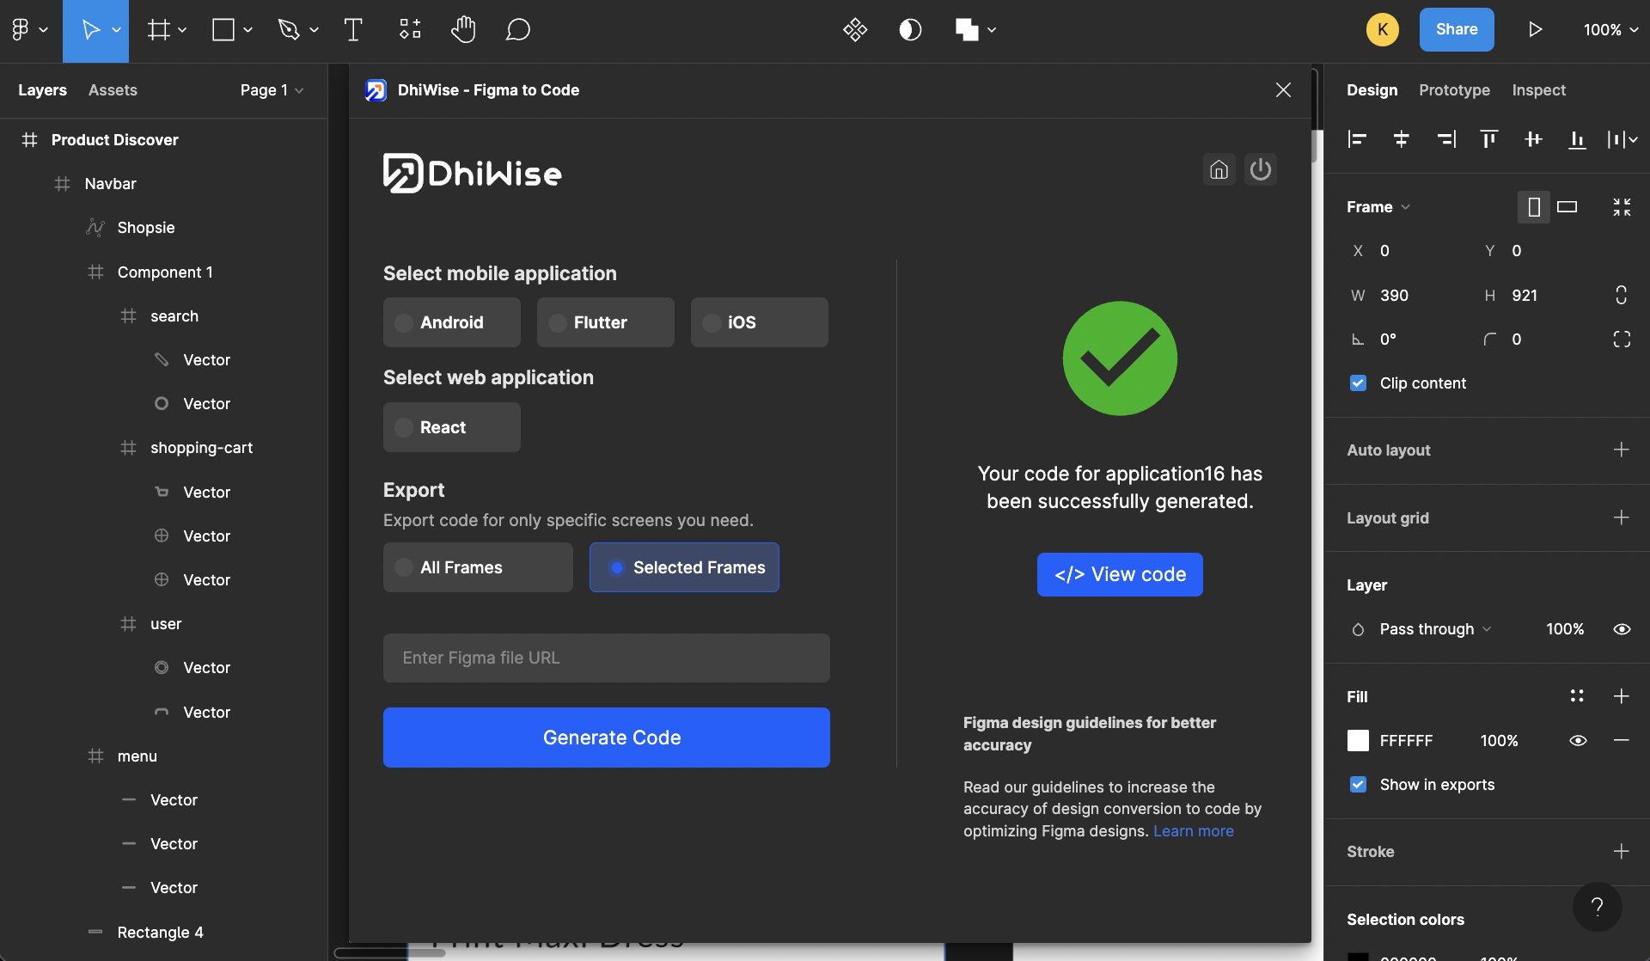Select the Rectangle shape tool
Screen dimensions: 1650x961
point(223,30)
